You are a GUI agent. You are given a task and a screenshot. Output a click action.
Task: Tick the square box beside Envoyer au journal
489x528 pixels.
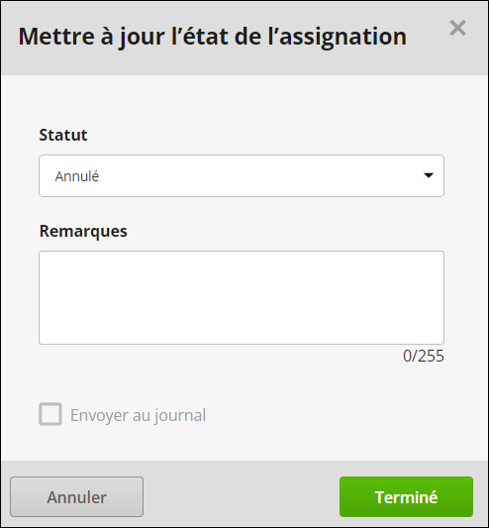pos(50,414)
